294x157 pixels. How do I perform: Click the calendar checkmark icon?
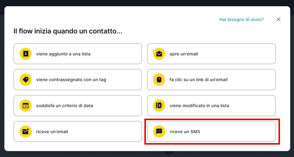point(25,106)
